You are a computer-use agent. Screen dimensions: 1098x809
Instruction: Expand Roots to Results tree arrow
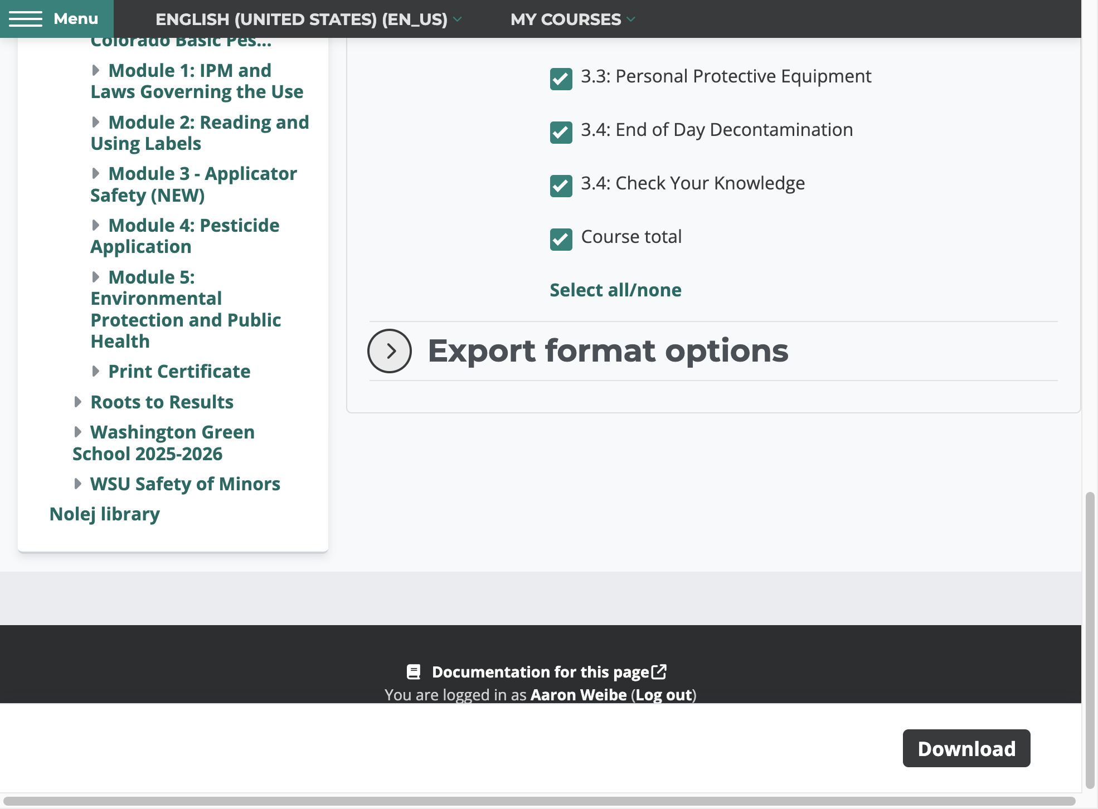[x=78, y=402]
